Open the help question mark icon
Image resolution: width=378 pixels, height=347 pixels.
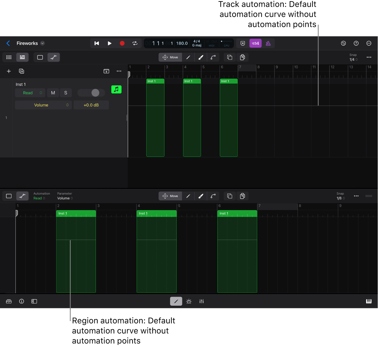356,43
